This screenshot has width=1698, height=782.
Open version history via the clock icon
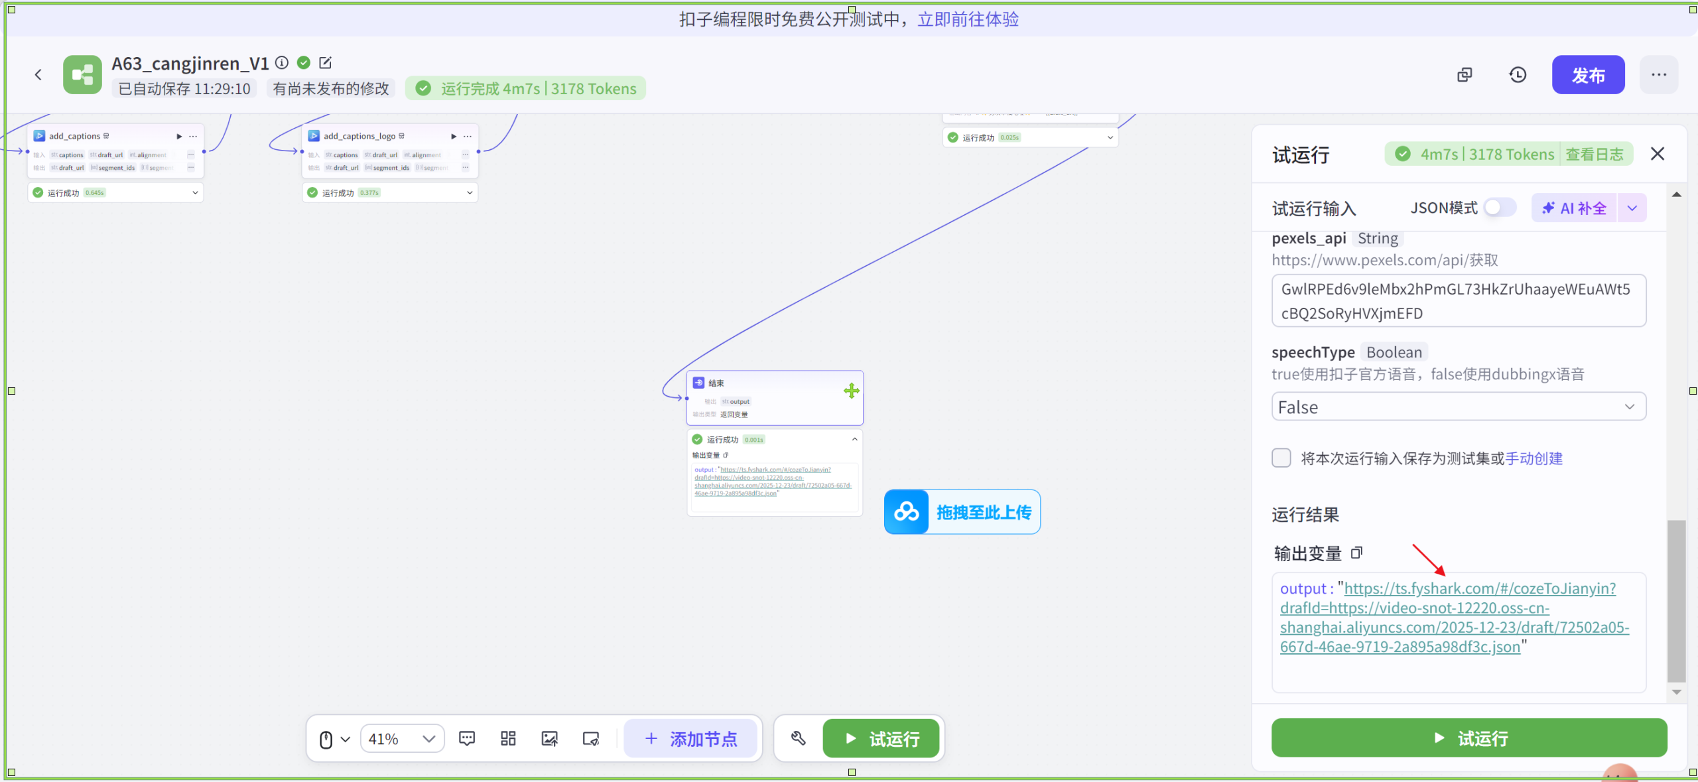point(1518,74)
